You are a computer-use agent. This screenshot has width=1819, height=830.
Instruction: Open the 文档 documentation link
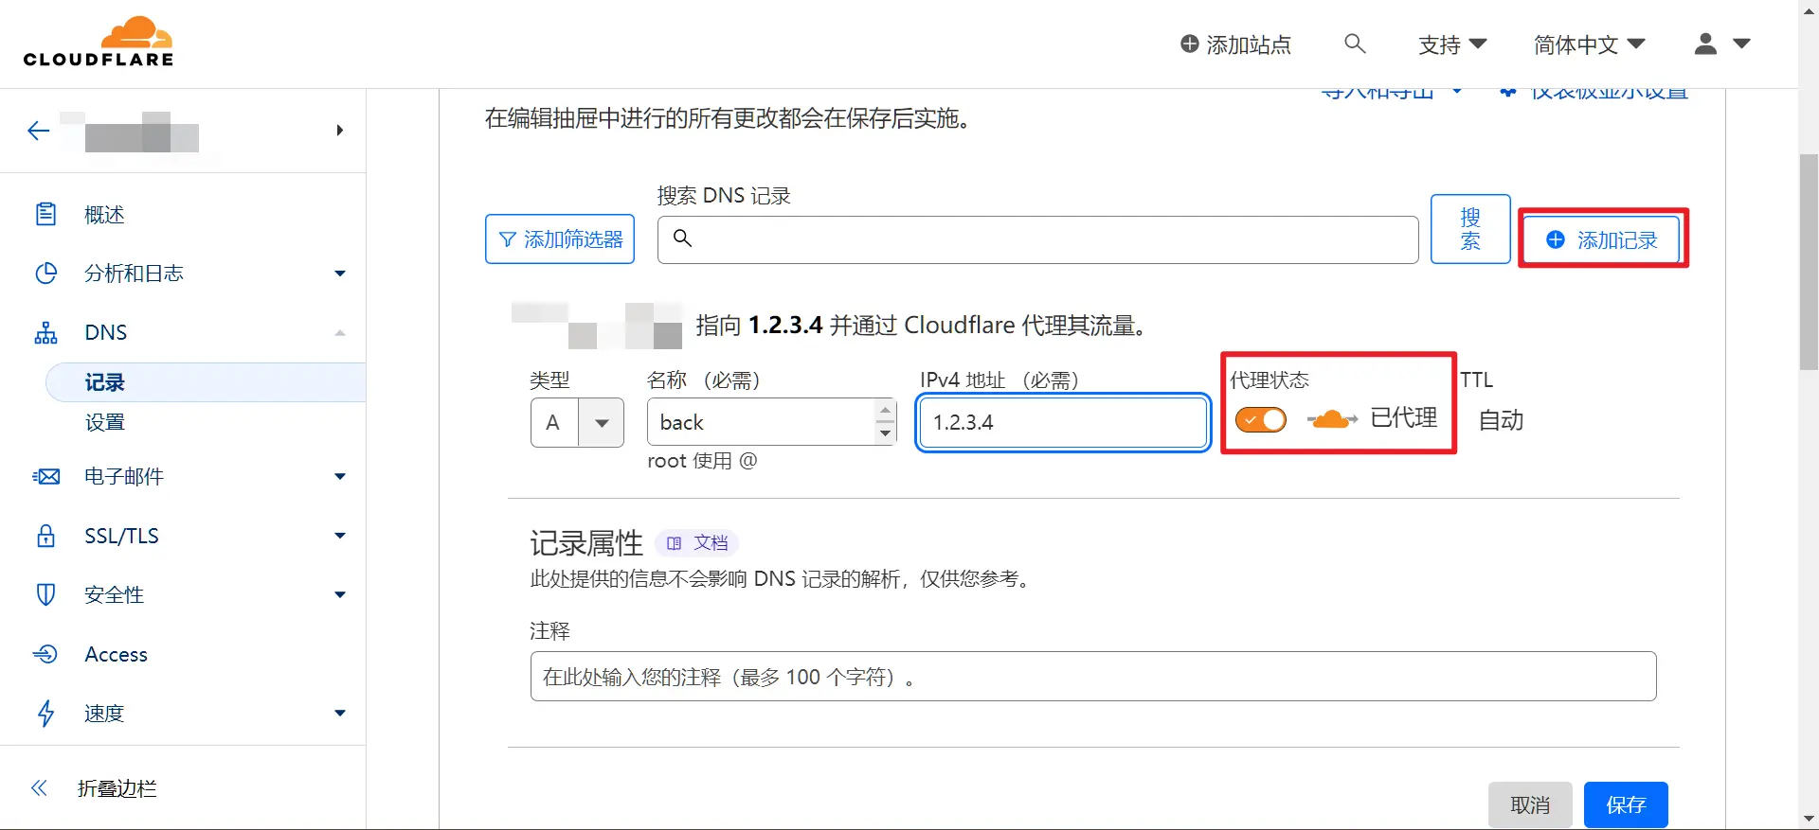tap(697, 543)
